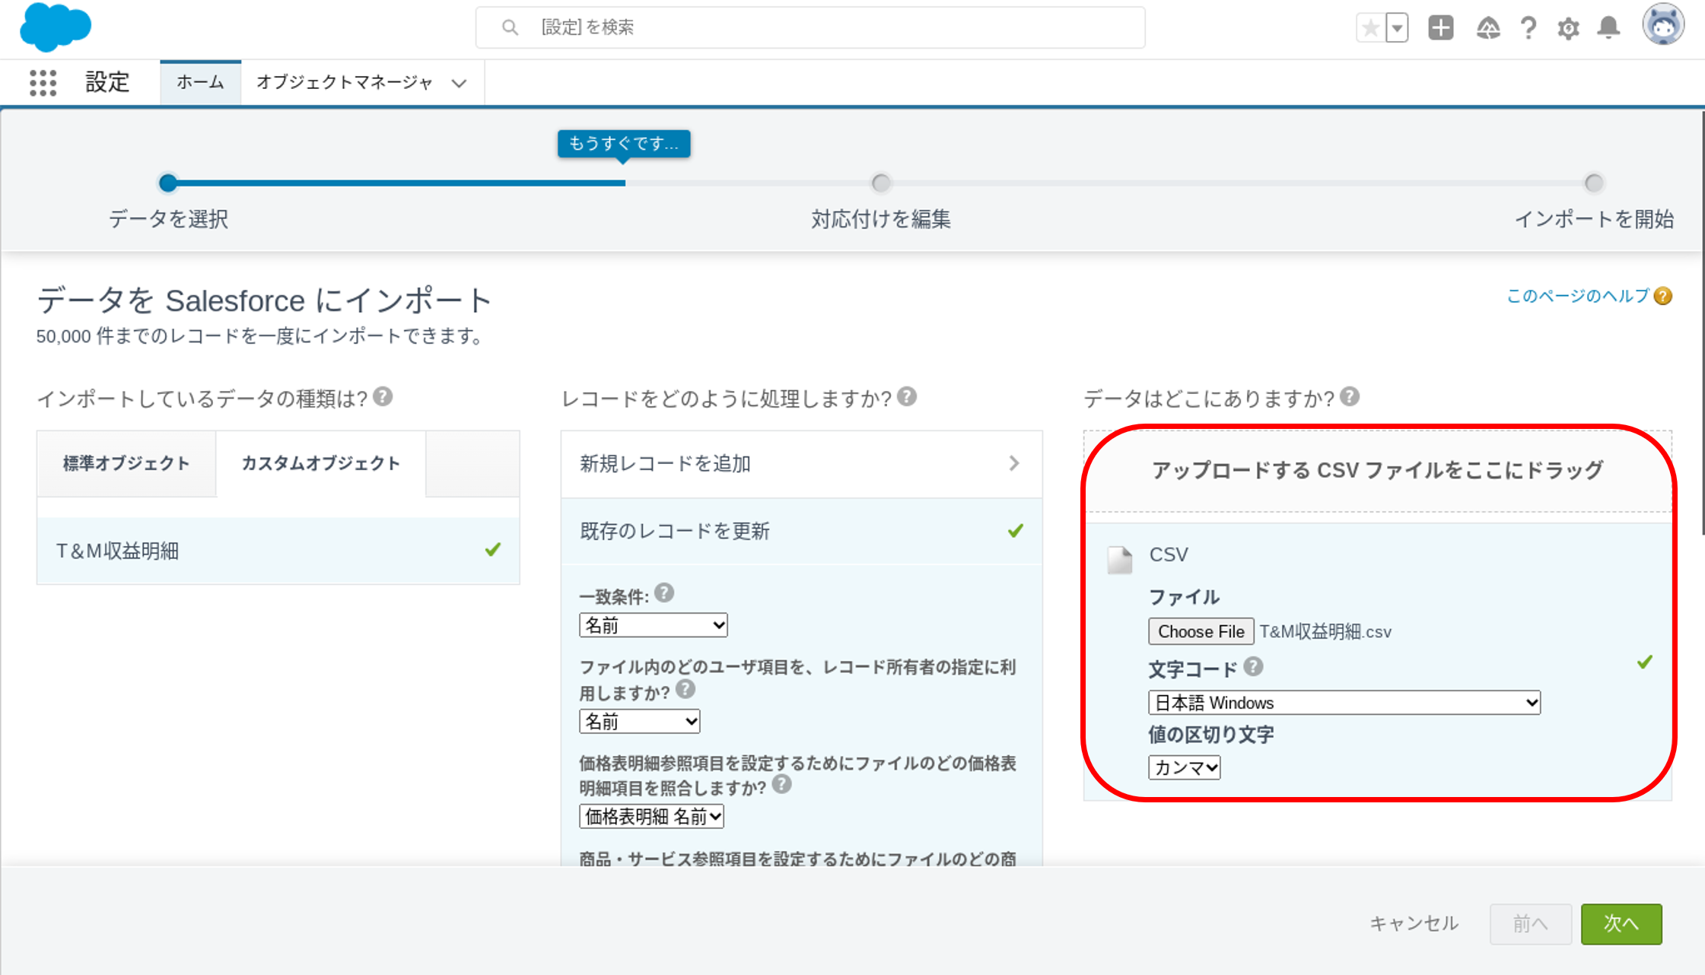Open the help question mark icon in header
This screenshot has width=1705, height=975.
pyautogui.click(x=1528, y=28)
